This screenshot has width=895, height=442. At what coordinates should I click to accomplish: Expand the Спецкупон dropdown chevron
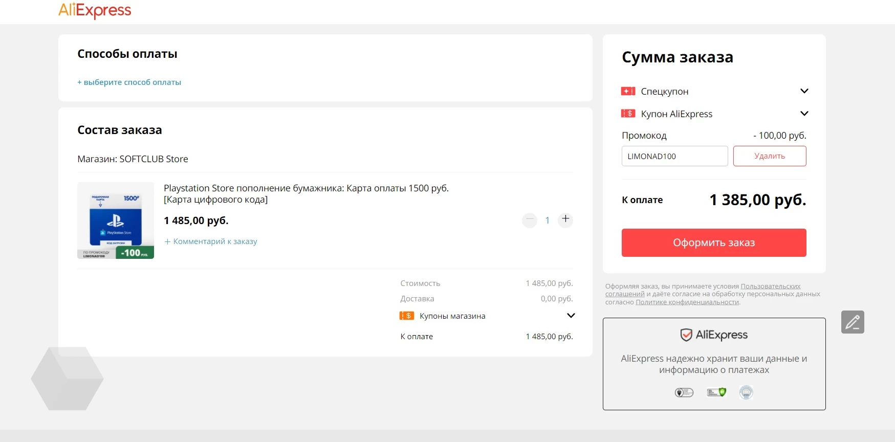pyautogui.click(x=804, y=91)
